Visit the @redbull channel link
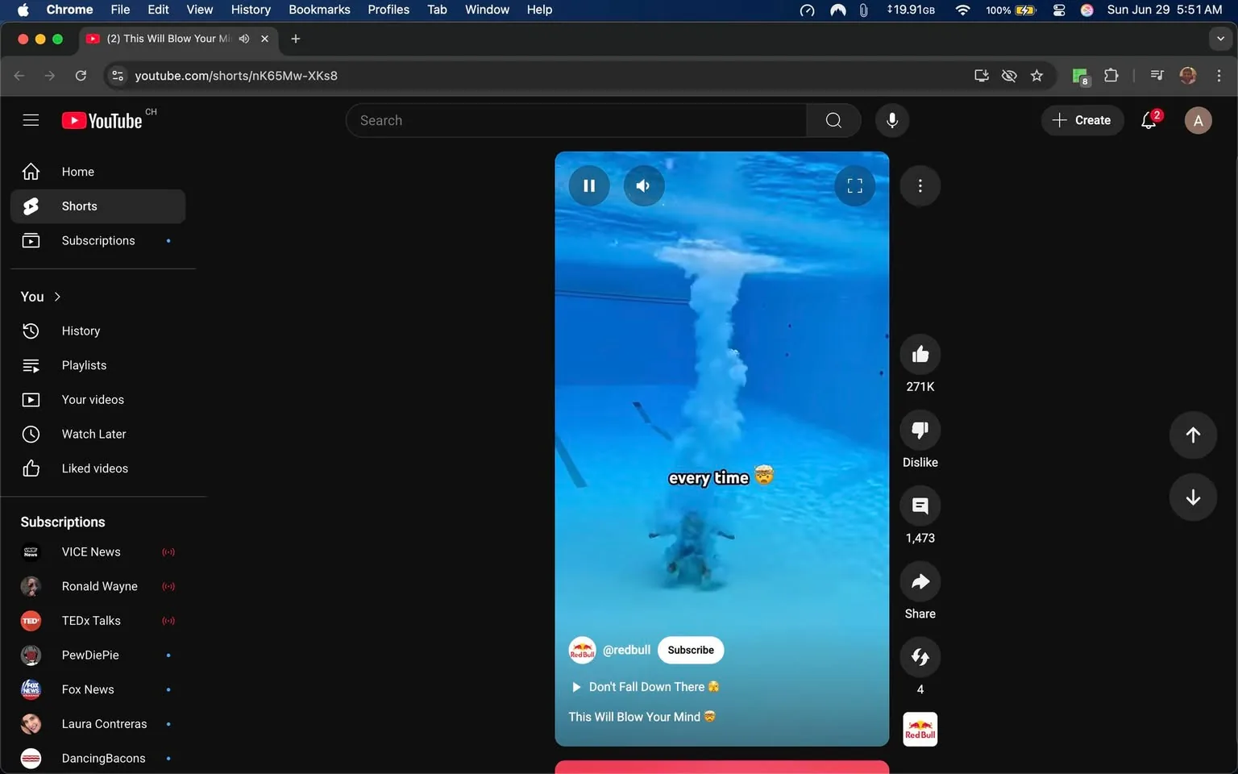The width and height of the screenshot is (1238, 774). (626, 650)
